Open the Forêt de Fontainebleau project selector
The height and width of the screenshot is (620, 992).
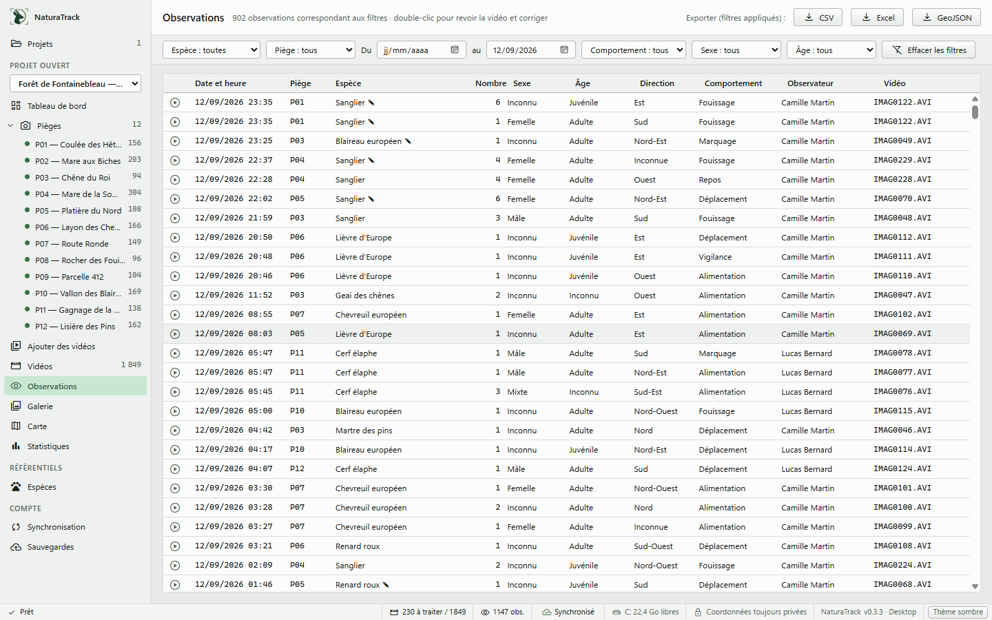tap(75, 83)
